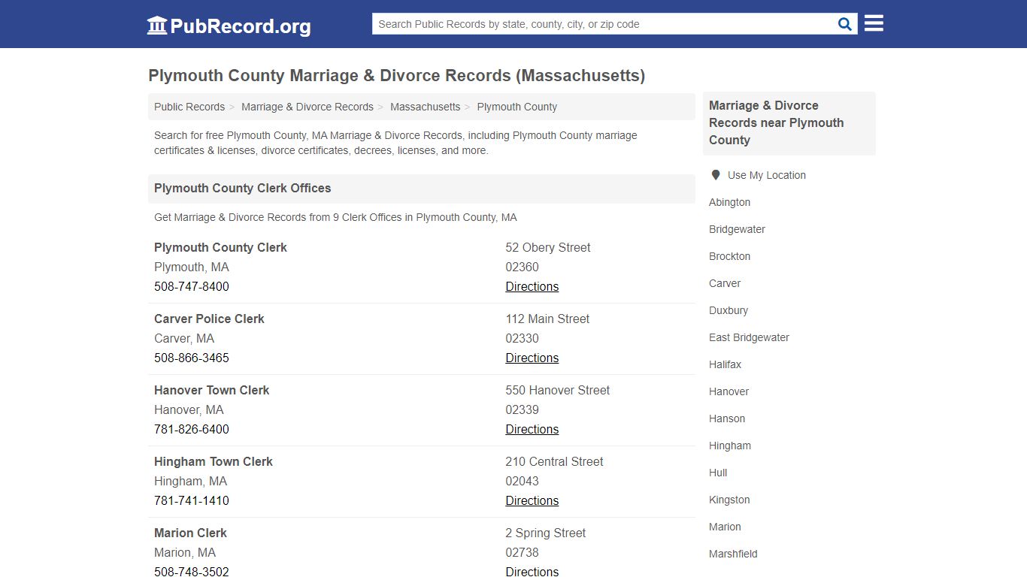
Task: Open Massachusetts breadcrumb
Action: pyautogui.click(x=426, y=107)
